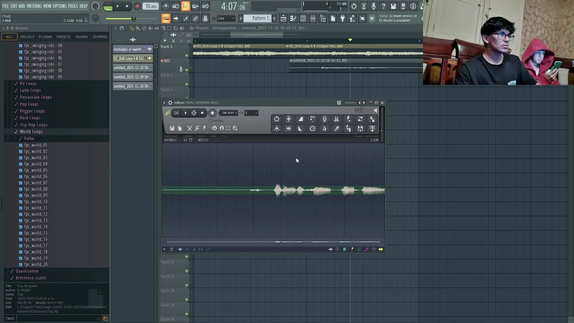Select the ALL tab in browser
574x323 pixels.
[9, 37]
